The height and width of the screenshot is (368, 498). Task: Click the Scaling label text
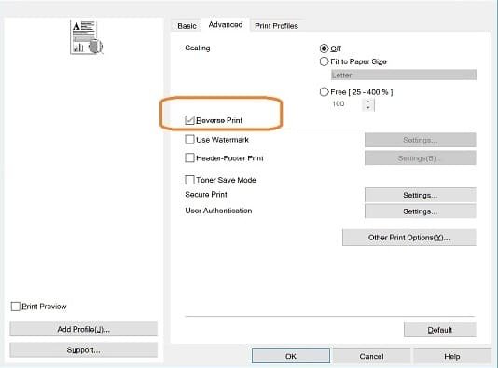pyautogui.click(x=198, y=48)
